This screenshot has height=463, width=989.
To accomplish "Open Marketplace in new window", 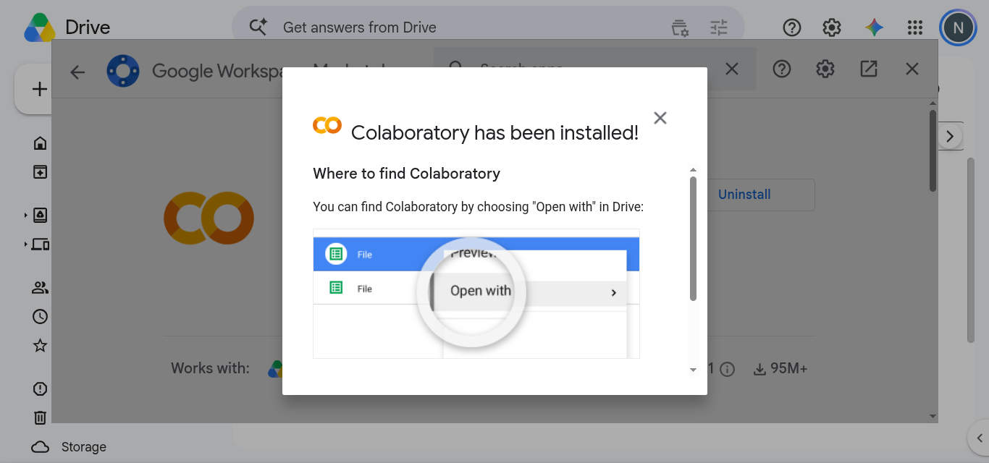I will point(869,69).
